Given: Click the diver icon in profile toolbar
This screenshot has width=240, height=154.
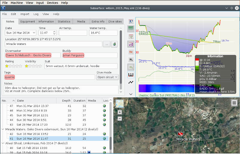Looking at the screenshot, I should click(x=131, y=22).
